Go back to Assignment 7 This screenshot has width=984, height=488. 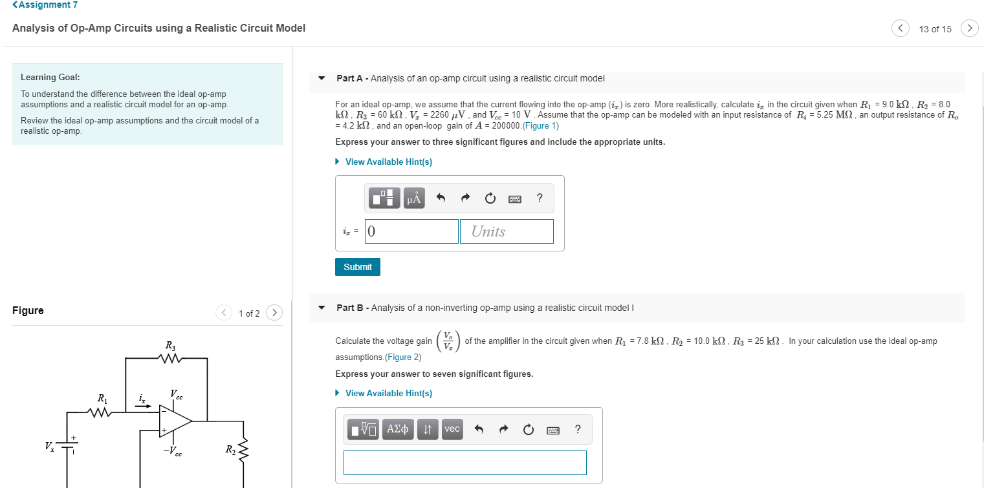[x=44, y=5]
